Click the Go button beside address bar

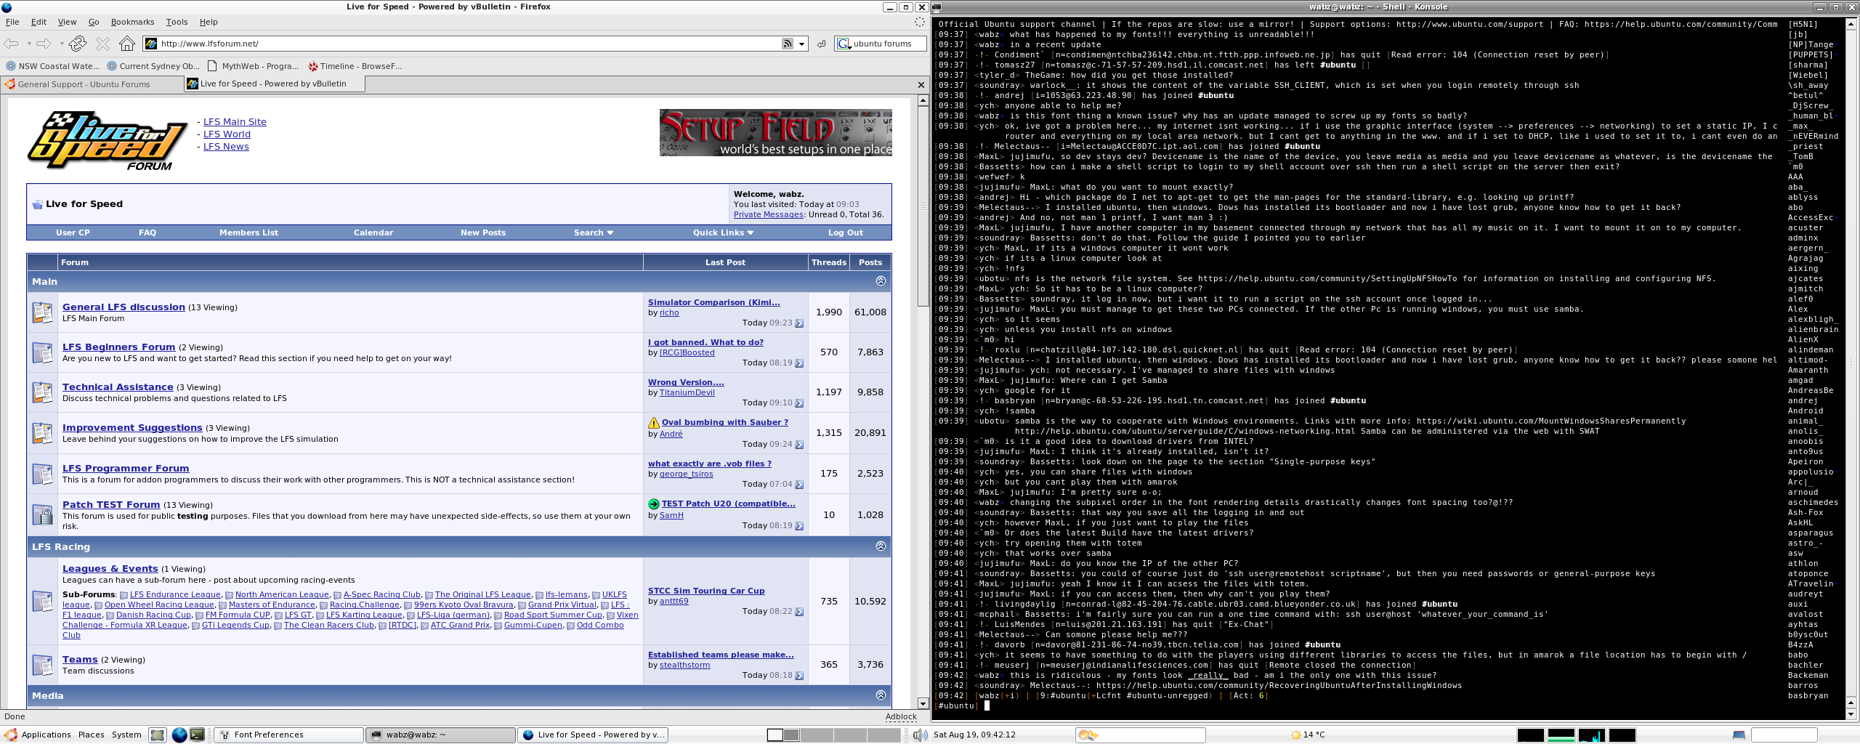[x=821, y=44]
